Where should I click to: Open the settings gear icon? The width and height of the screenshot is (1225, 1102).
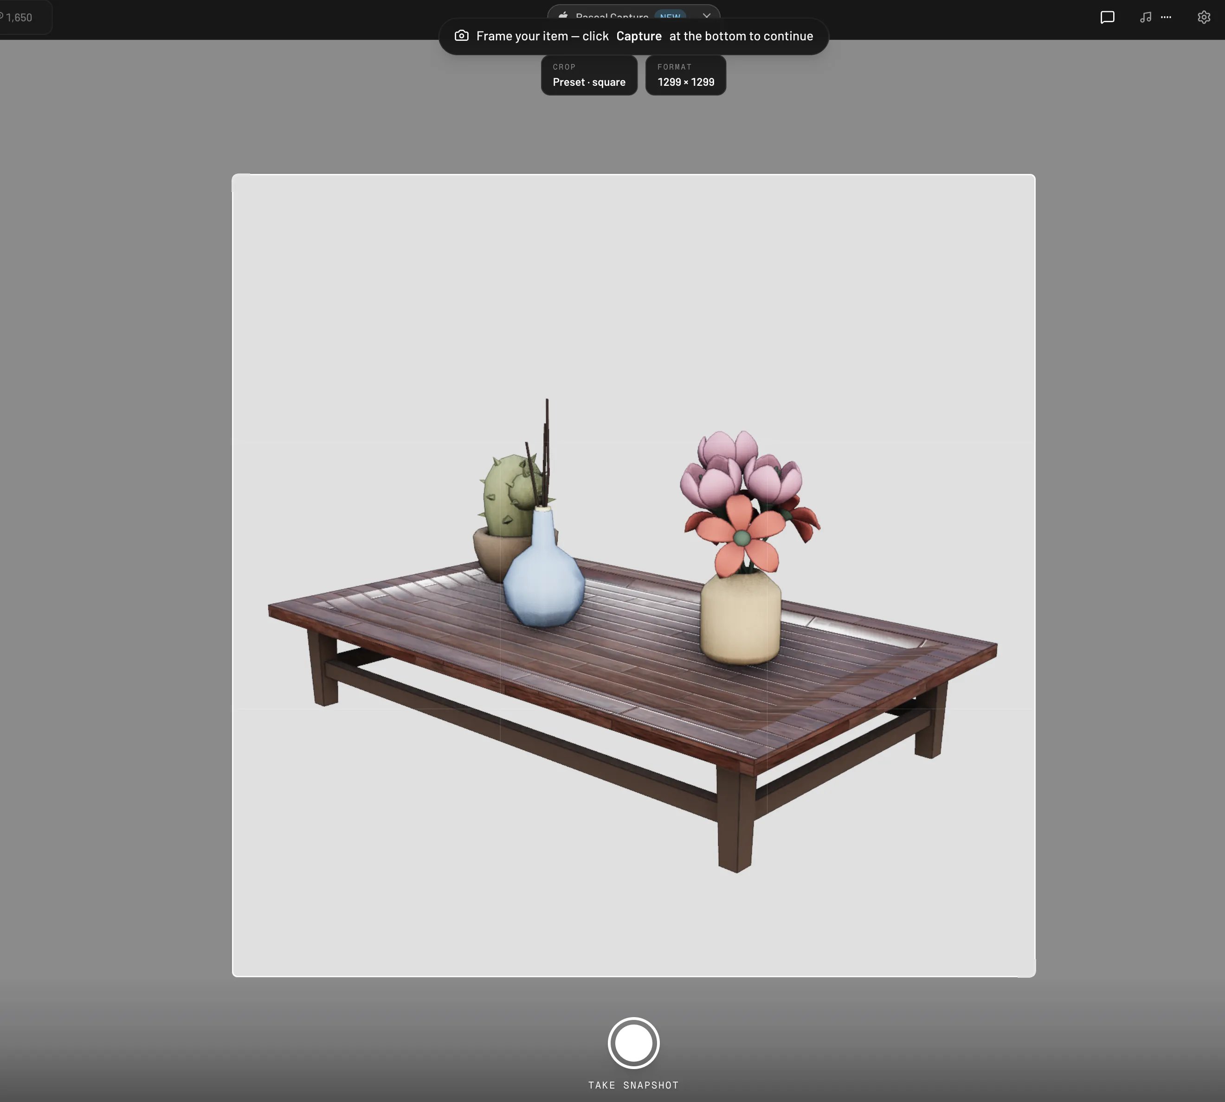(1204, 17)
